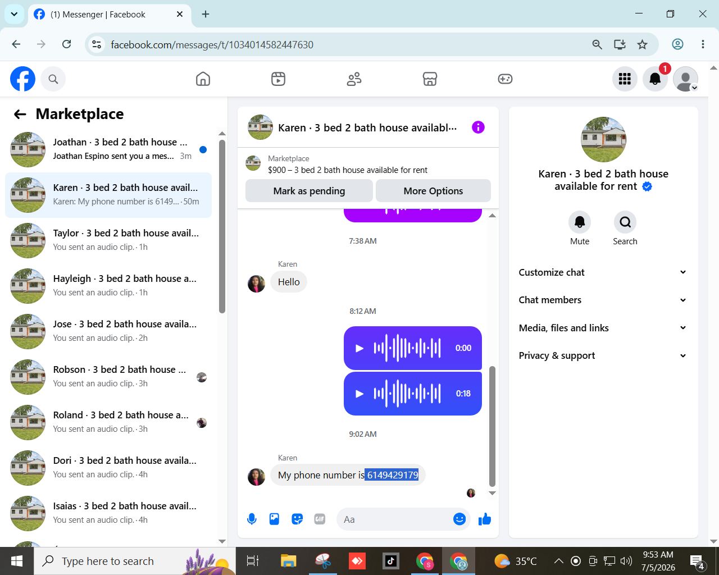Open the Hayleigh conversation

click(x=108, y=286)
